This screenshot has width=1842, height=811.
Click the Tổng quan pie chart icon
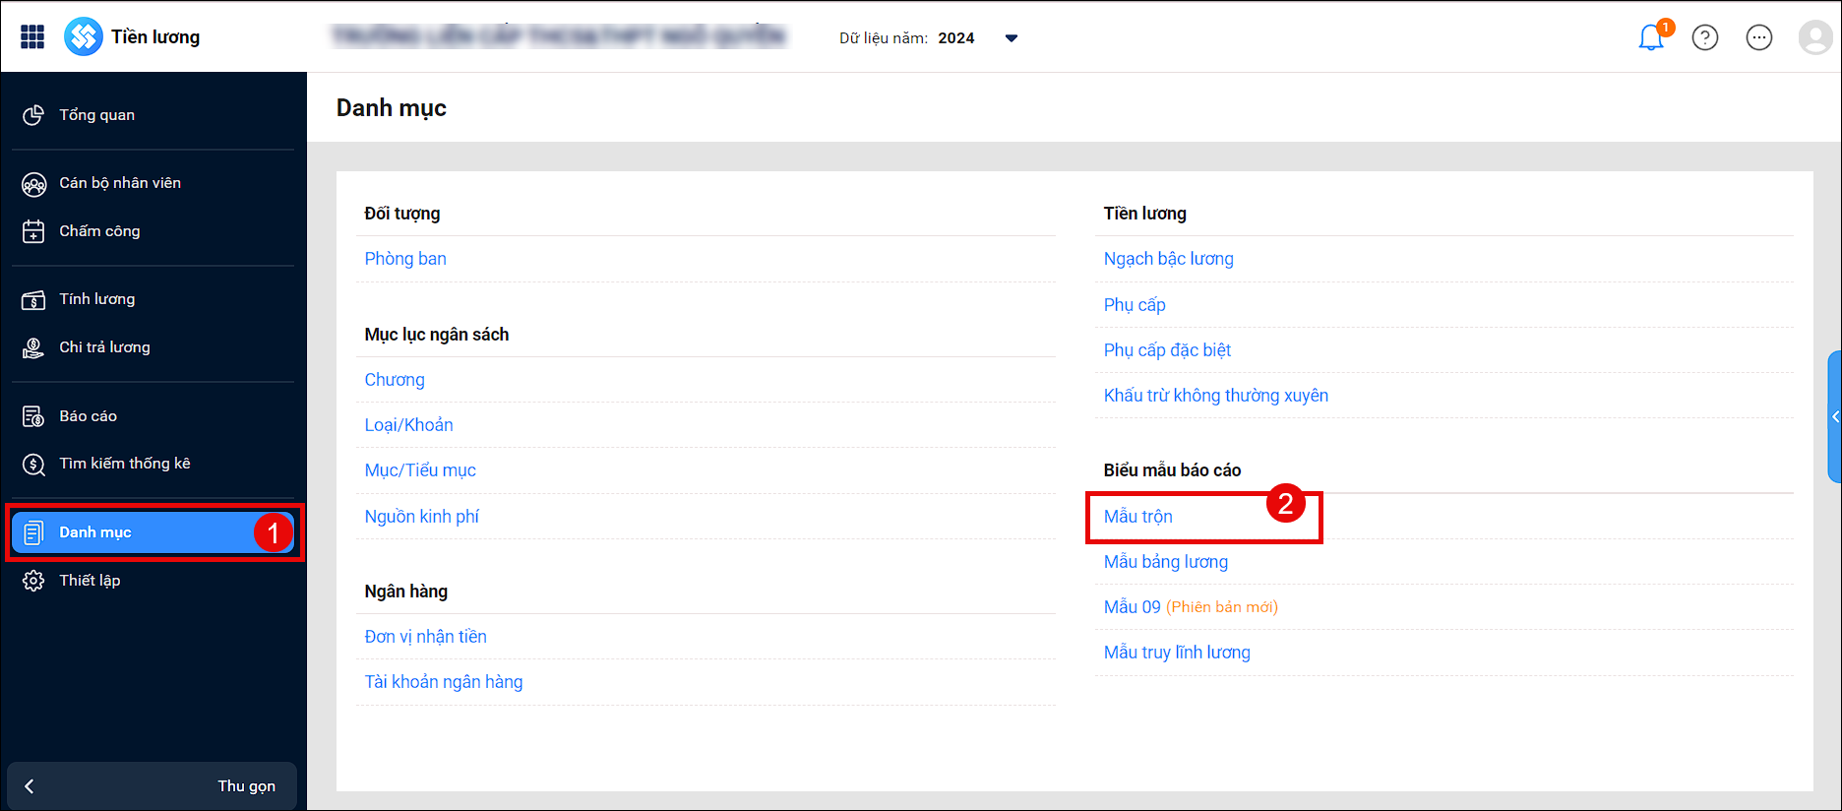(x=33, y=115)
